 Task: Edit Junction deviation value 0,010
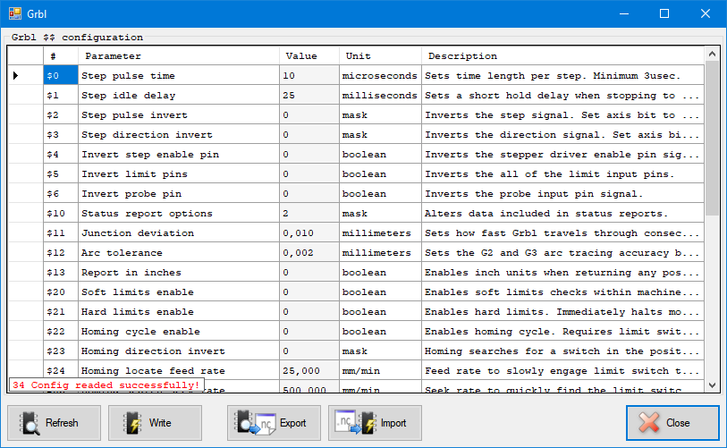309,232
